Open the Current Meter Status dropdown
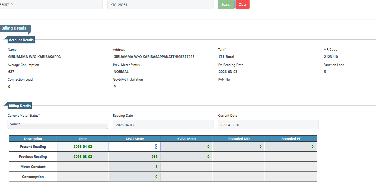The width and height of the screenshot is (376, 194). [58, 124]
